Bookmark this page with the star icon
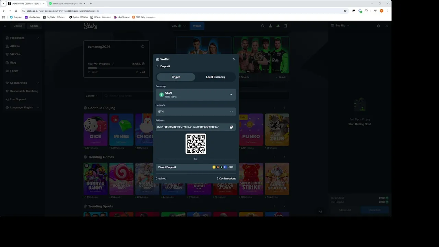This screenshot has height=247, width=439. point(345,11)
